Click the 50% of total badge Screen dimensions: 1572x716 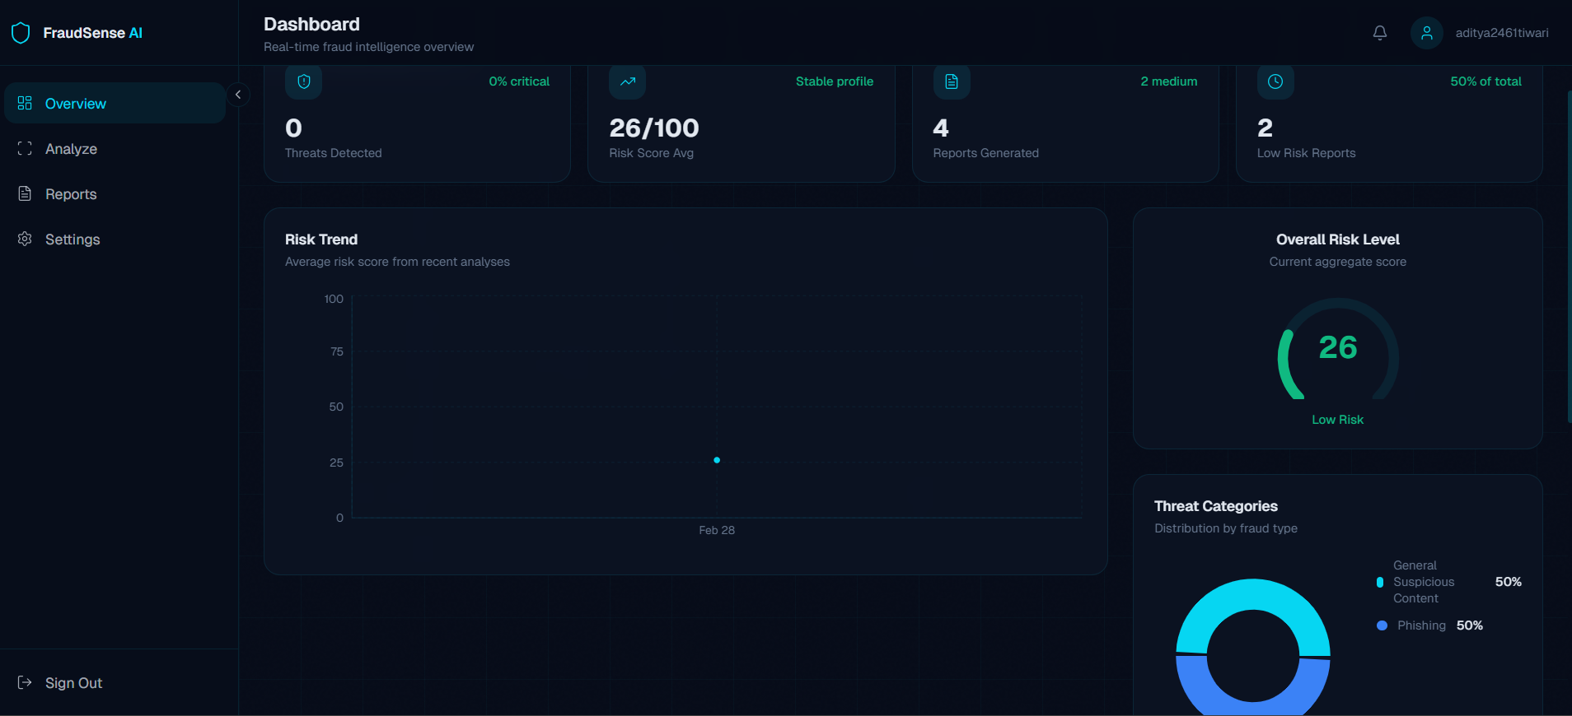tap(1486, 81)
